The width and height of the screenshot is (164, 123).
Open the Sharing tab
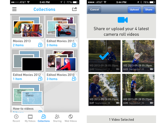click(57, 118)
